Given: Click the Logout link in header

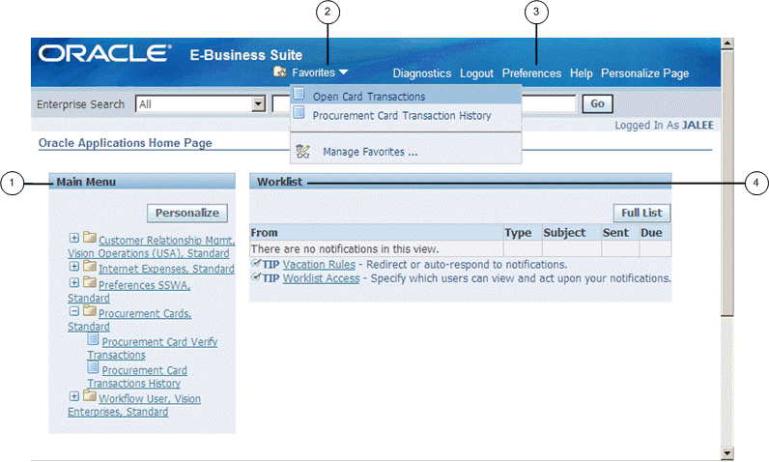Looking at the screenshot, I should (476, 73).
